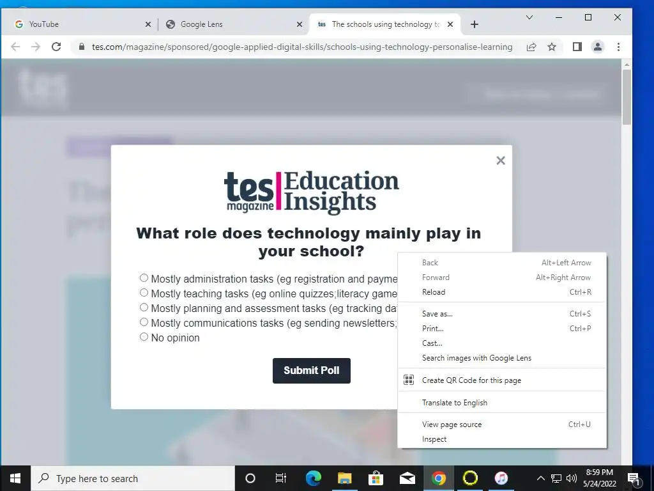This screenshot has width=654, height=491.
Task: Click the padlock site info icon
Action: click(x=82, y=47)
